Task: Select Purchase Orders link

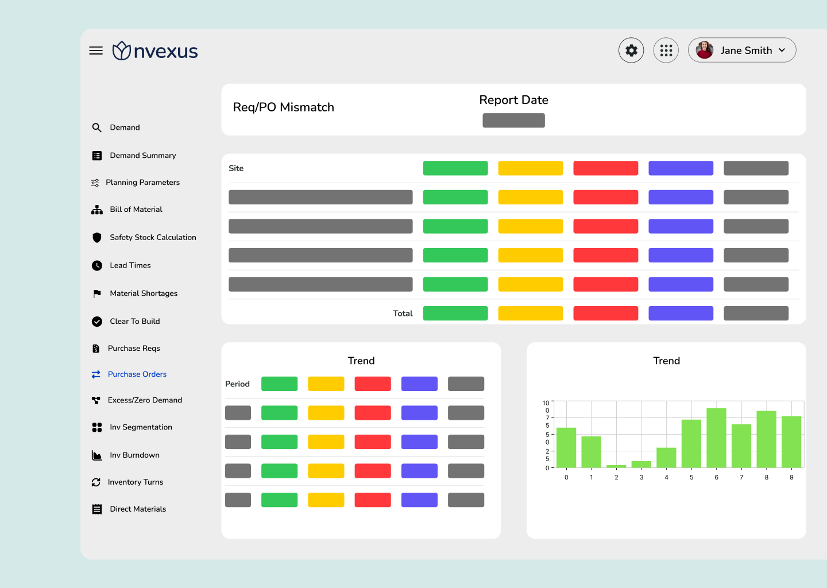Action: tap(137, 374)
